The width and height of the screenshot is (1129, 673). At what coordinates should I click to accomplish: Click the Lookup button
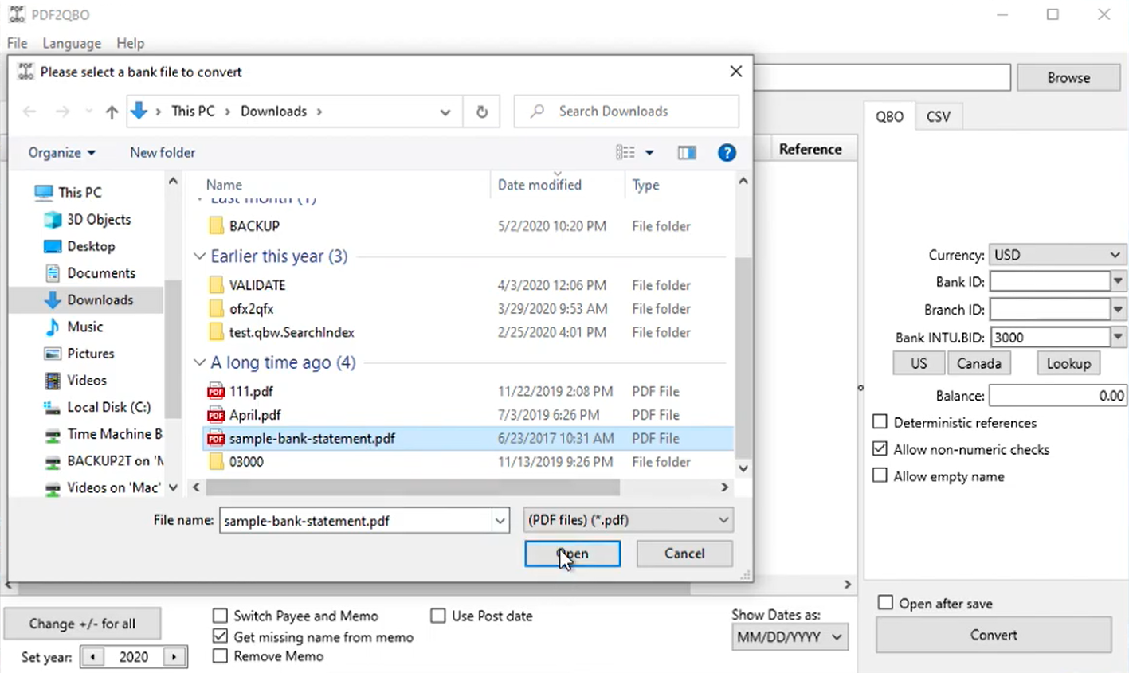1068,363
